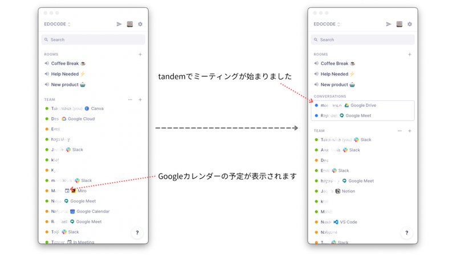456x256 pixels.
Task: Join Coffee Break room in right window
Action: 335,63
